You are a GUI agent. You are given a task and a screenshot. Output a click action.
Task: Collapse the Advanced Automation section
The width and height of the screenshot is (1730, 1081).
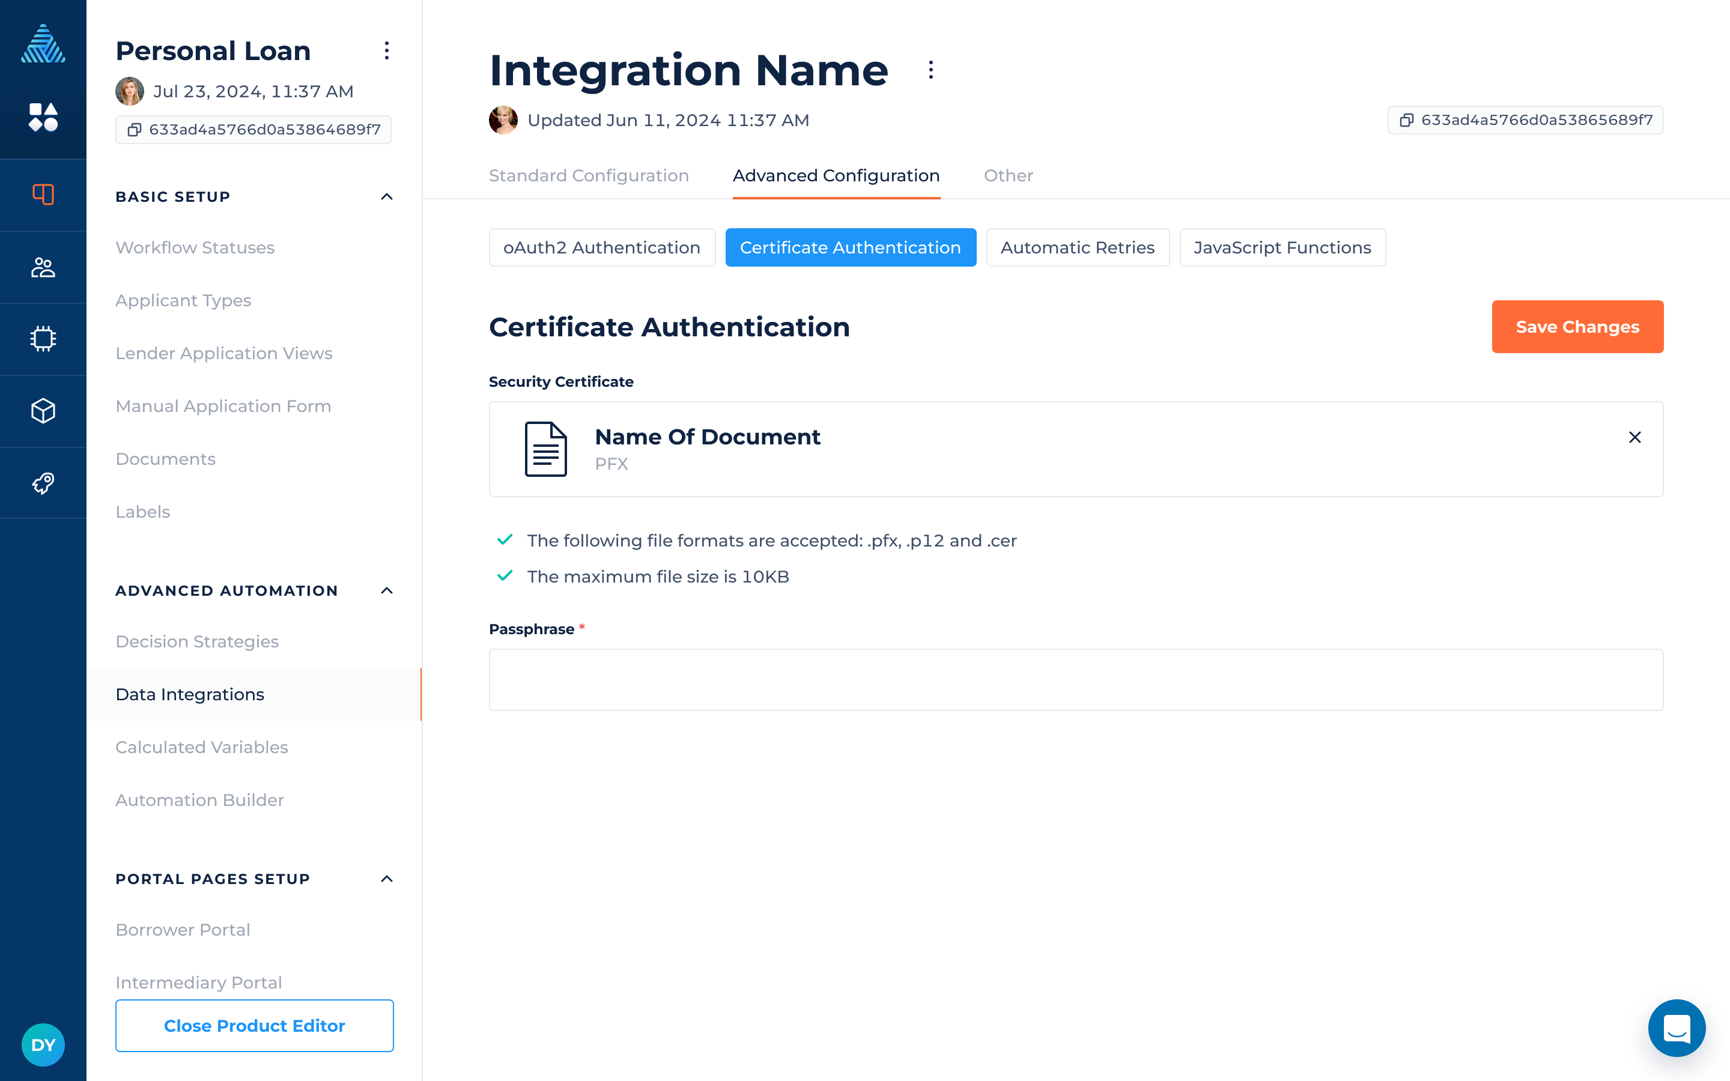tap(387, 590)
